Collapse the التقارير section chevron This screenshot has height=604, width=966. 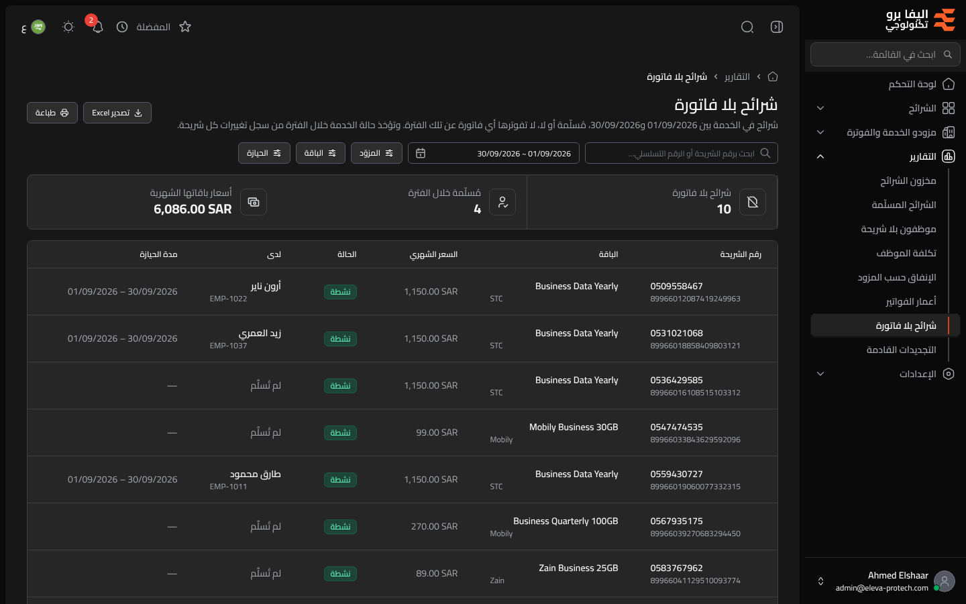[820, 156]
